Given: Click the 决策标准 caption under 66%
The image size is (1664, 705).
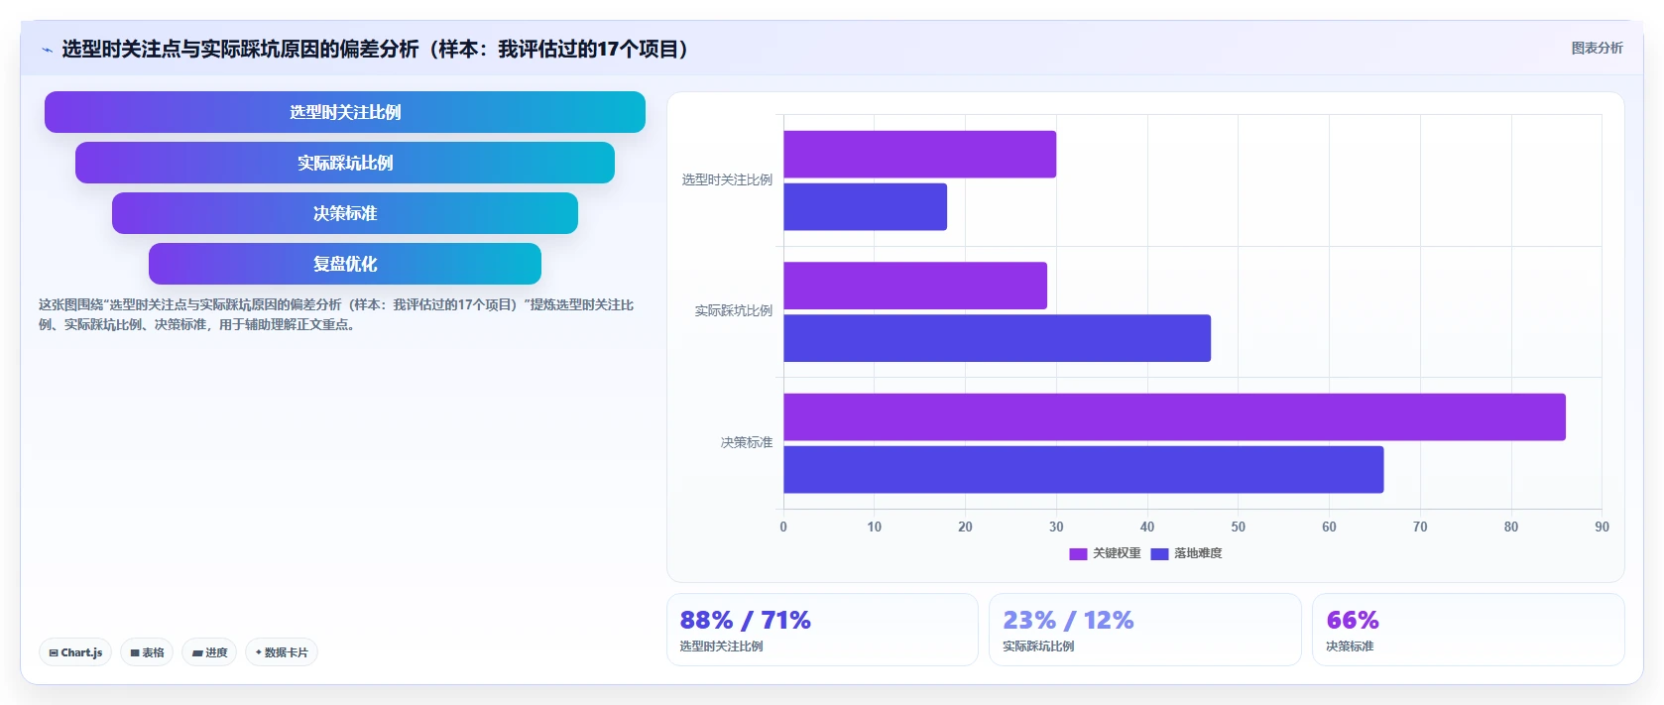Looking at the screenshot, I should [x=1350, y=646].
